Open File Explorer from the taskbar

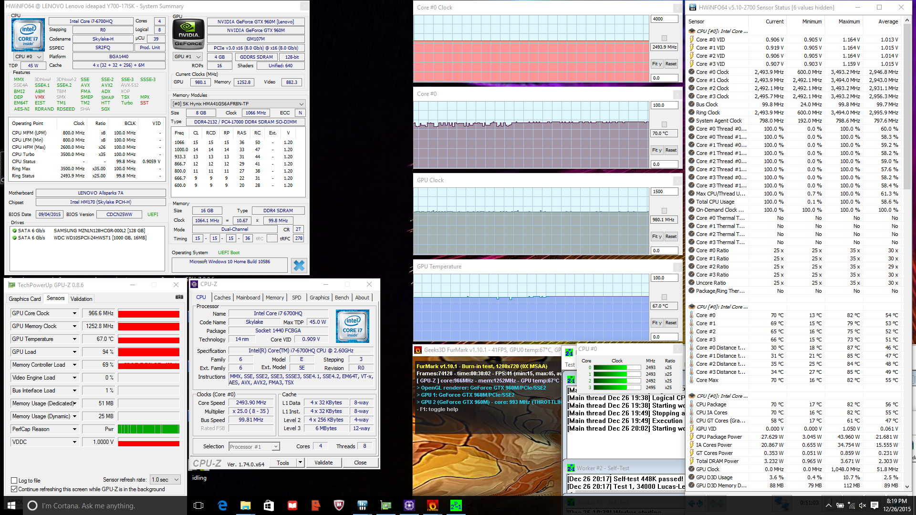(x=245, y=505)
